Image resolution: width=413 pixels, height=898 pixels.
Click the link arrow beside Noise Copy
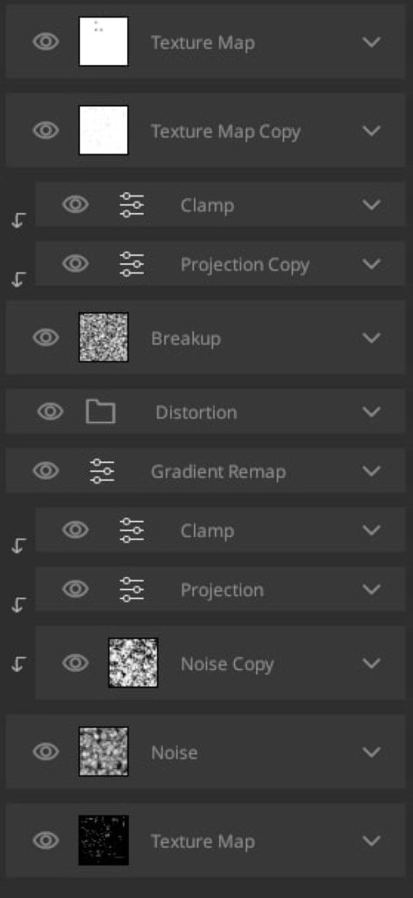pos(18,664)
